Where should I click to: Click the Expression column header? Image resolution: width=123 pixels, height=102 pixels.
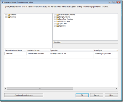coord(71,50)
